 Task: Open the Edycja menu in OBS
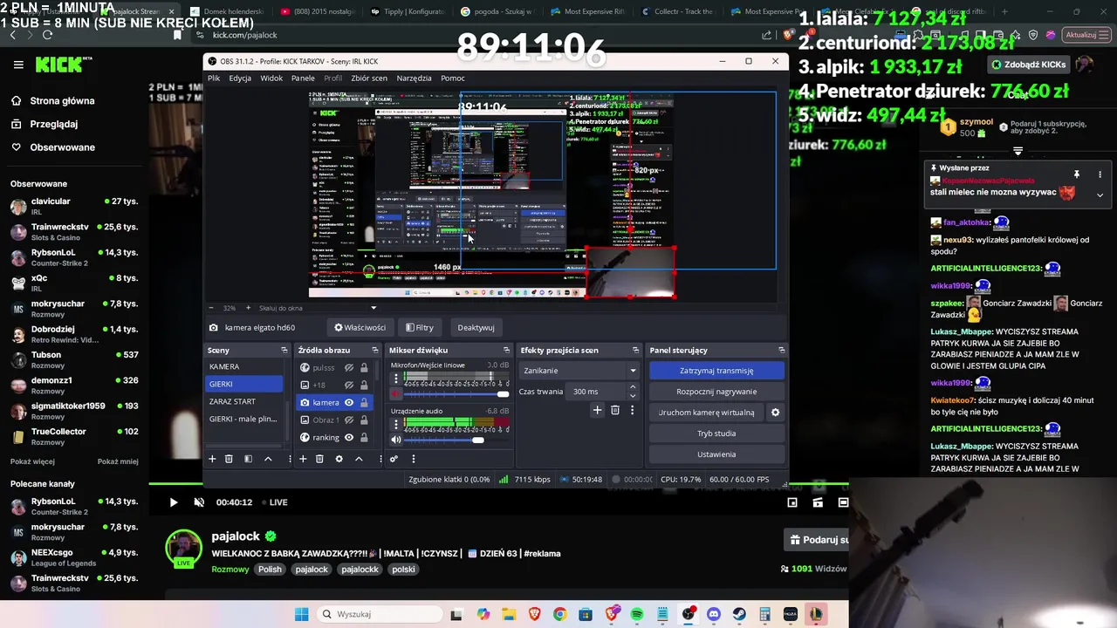click(x=240, y=78)
